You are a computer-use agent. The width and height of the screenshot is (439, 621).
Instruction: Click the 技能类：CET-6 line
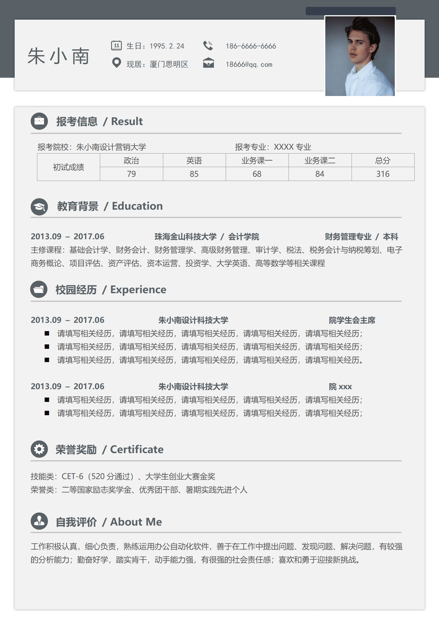point(123,476)
